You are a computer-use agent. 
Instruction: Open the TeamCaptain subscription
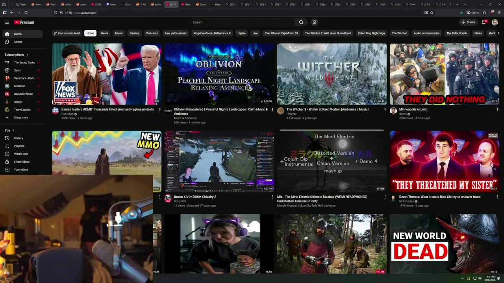(x=22, y=110)
